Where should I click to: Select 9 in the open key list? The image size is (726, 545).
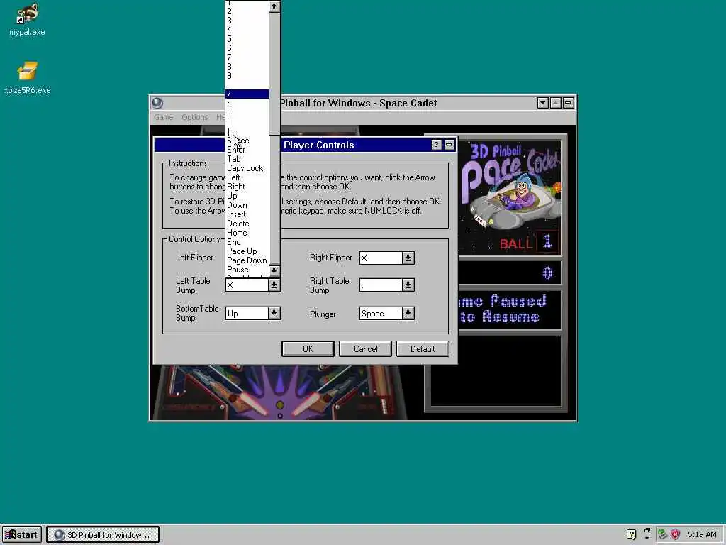[x=247, y=76]
